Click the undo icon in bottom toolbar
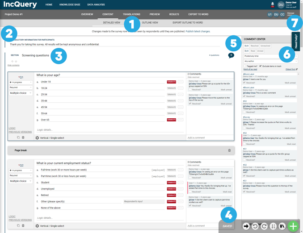This screenshot has height=233, width=303. (255, 226)
